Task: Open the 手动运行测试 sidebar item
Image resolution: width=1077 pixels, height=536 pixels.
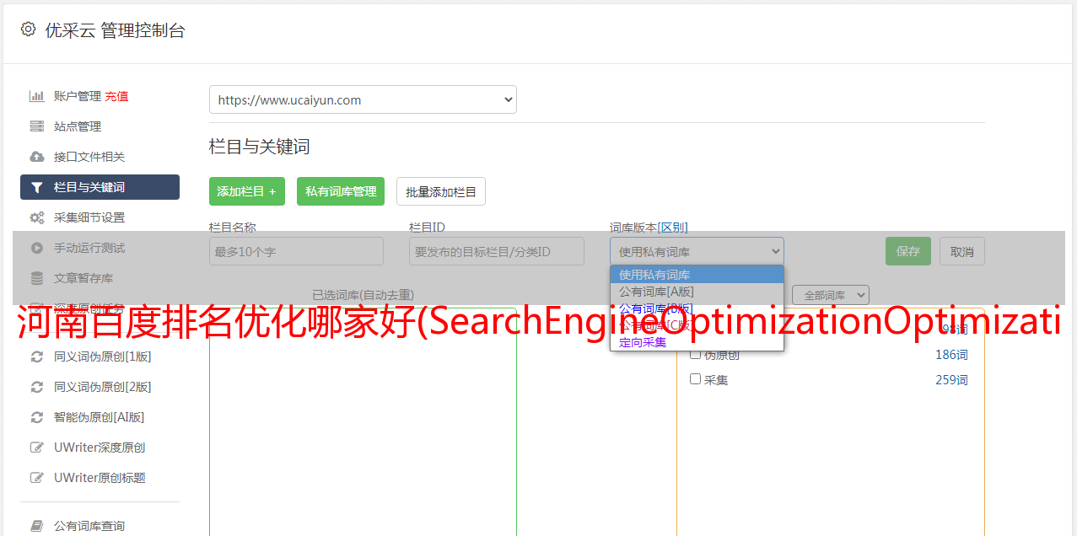Action: 100,248
